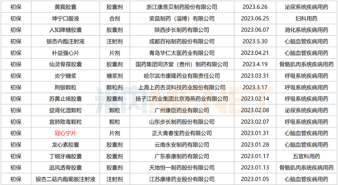This screenshot has height=185, width=338.
Task: Select 山东步长制药股份有限公司
Action: (182, 122)
